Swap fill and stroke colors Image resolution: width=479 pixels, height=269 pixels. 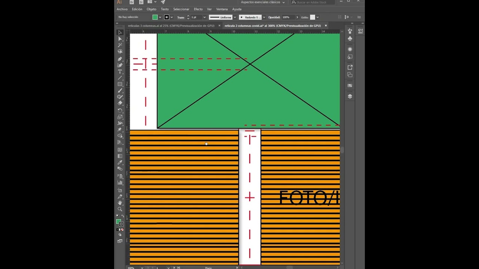pos(122,216)
